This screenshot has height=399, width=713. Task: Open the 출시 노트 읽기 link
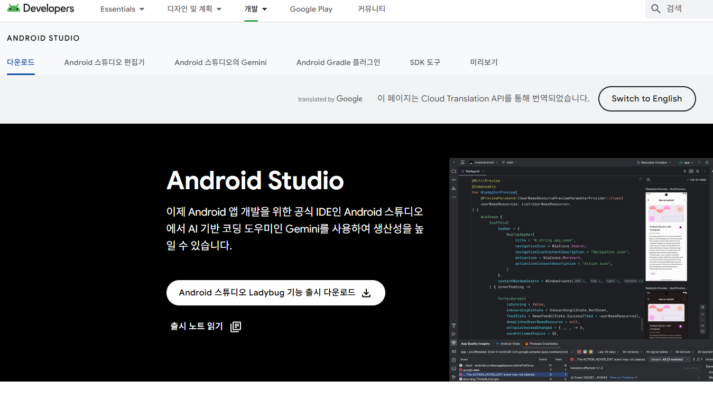pos(206,326)
